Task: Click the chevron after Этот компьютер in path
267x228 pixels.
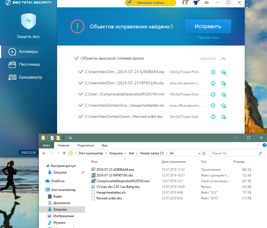Action: 106,153
